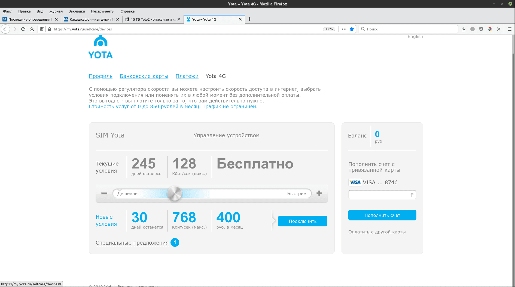Open the downloads arrow icon
Screen dimensions: 515x287
[464, 29]
